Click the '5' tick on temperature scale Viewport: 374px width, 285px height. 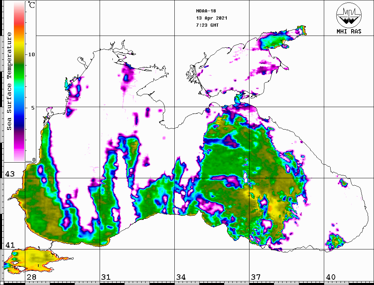33,108
